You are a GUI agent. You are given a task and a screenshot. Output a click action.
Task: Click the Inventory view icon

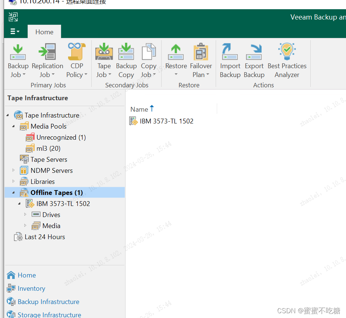pos(11,288)
